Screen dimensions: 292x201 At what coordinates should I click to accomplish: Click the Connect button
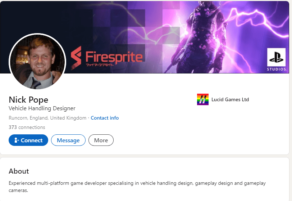pyautogui.click(x=28, y=140)
